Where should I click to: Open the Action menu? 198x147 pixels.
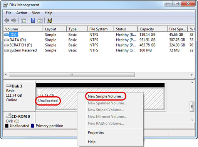[x=22, y=13]
